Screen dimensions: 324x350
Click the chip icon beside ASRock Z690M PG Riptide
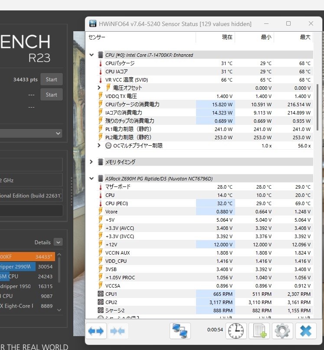tap(101, 179)
